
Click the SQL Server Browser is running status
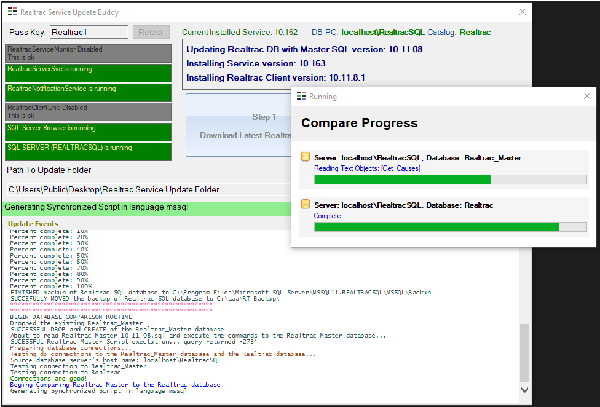88,132
